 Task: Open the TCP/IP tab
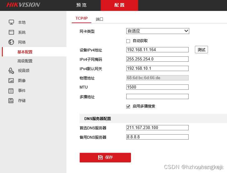(x=81, y=18)
